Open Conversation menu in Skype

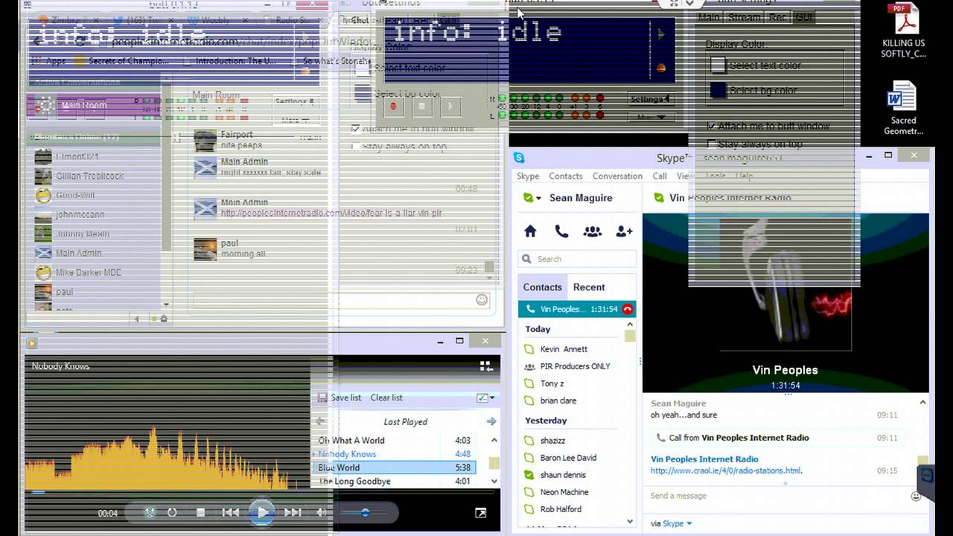coord(617,176)
